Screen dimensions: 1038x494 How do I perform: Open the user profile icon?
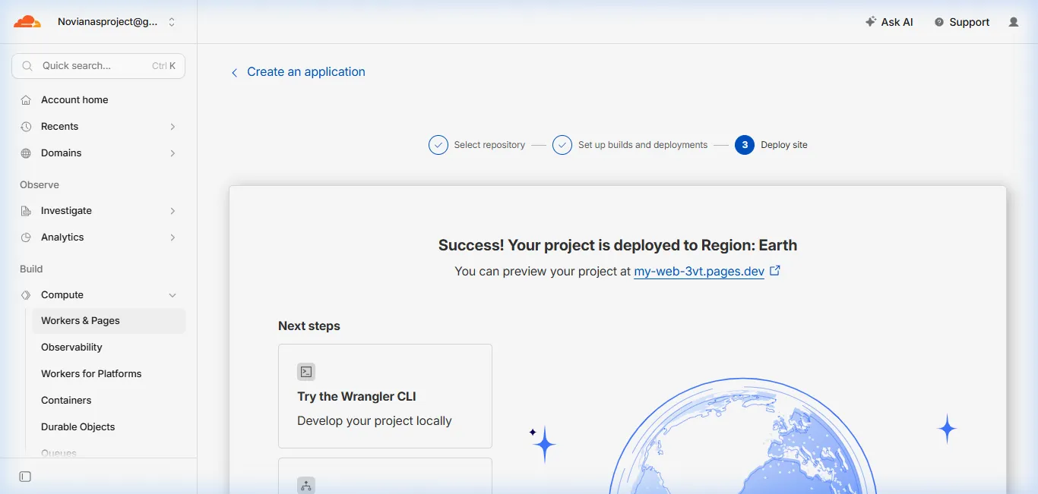[1014, 22]
